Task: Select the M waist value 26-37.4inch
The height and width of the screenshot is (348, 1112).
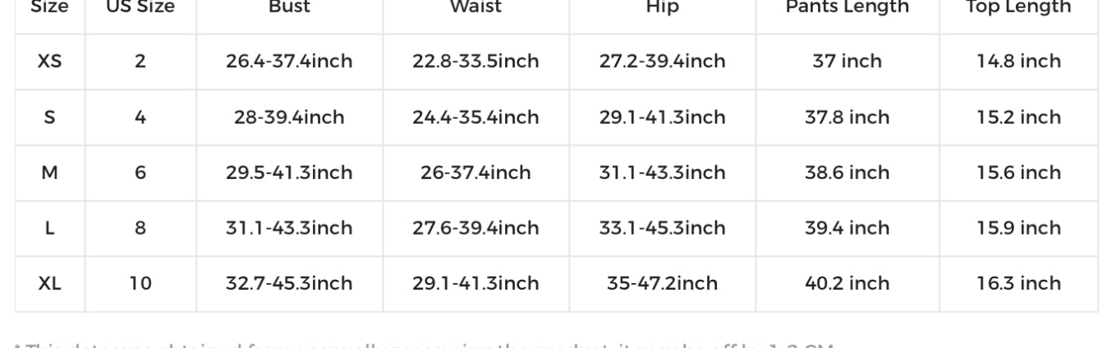Action: [x=476, y=172]
